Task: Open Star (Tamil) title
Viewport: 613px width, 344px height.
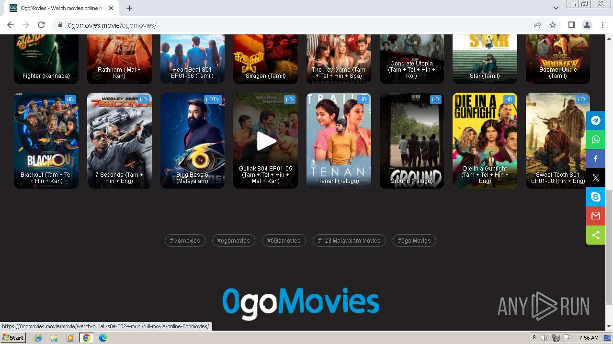Action: 485,76
